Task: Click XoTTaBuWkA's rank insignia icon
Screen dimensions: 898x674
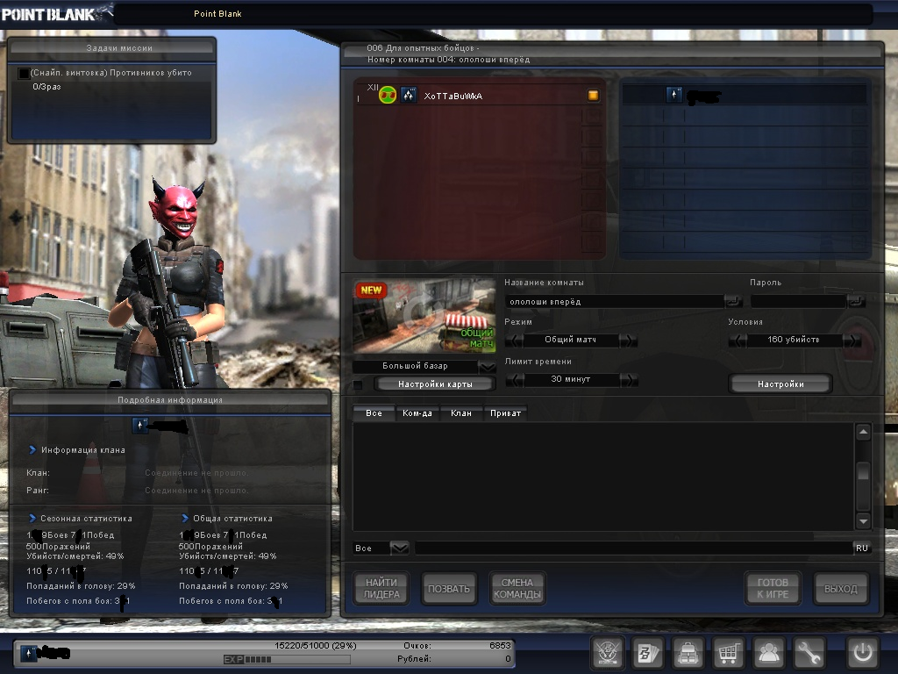Action: [x=409, y=95]
